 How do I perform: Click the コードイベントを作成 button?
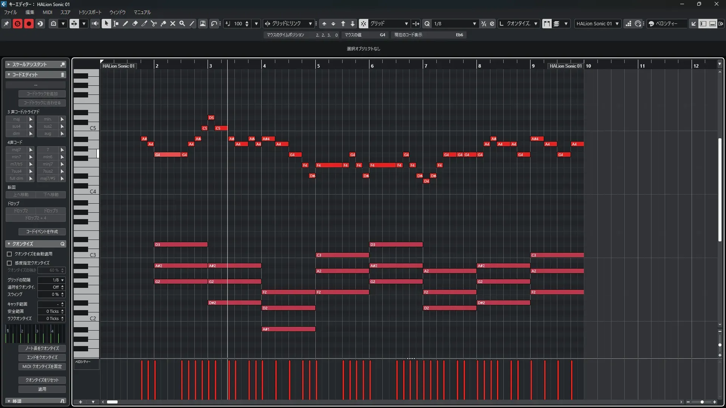[42, 232]
